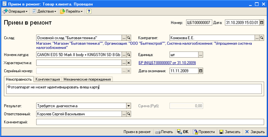Image resolution: width=268 pixels, height=137 pixels.
Task: Click the Номенклатура field CANON EOS 5D
Action: click(79, 54)
